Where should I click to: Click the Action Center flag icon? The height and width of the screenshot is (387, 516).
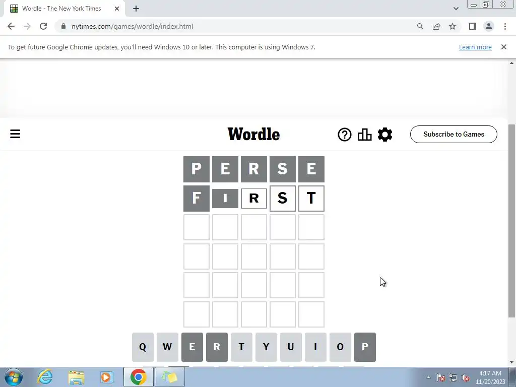[441, 378]
